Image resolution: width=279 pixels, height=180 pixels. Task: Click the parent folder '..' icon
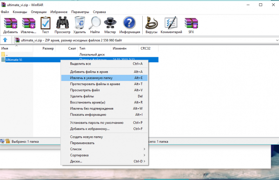[3, 54]
